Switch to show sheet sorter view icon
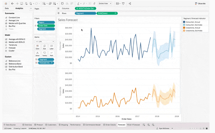The height and width of the screenshot is (133, 215). (x=201, y=128)
